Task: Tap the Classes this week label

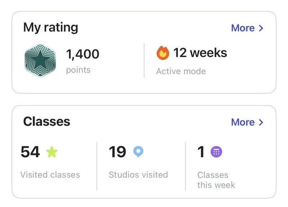Action: tap(216, 180)
